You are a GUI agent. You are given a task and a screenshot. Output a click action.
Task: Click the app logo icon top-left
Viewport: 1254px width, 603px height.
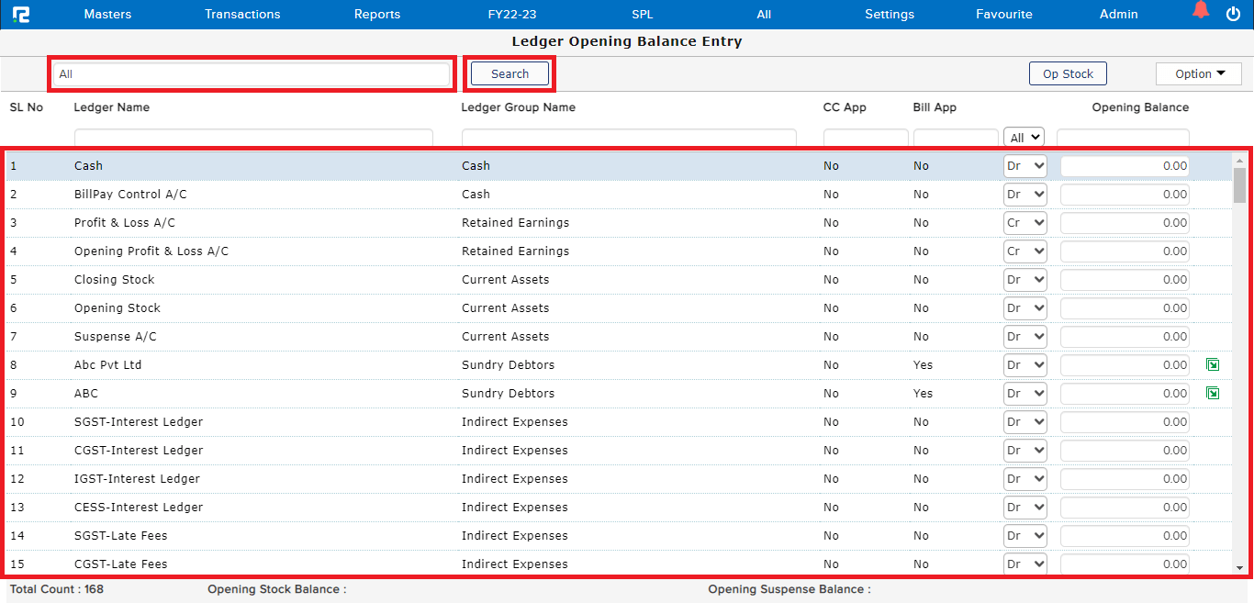[20, 14]
